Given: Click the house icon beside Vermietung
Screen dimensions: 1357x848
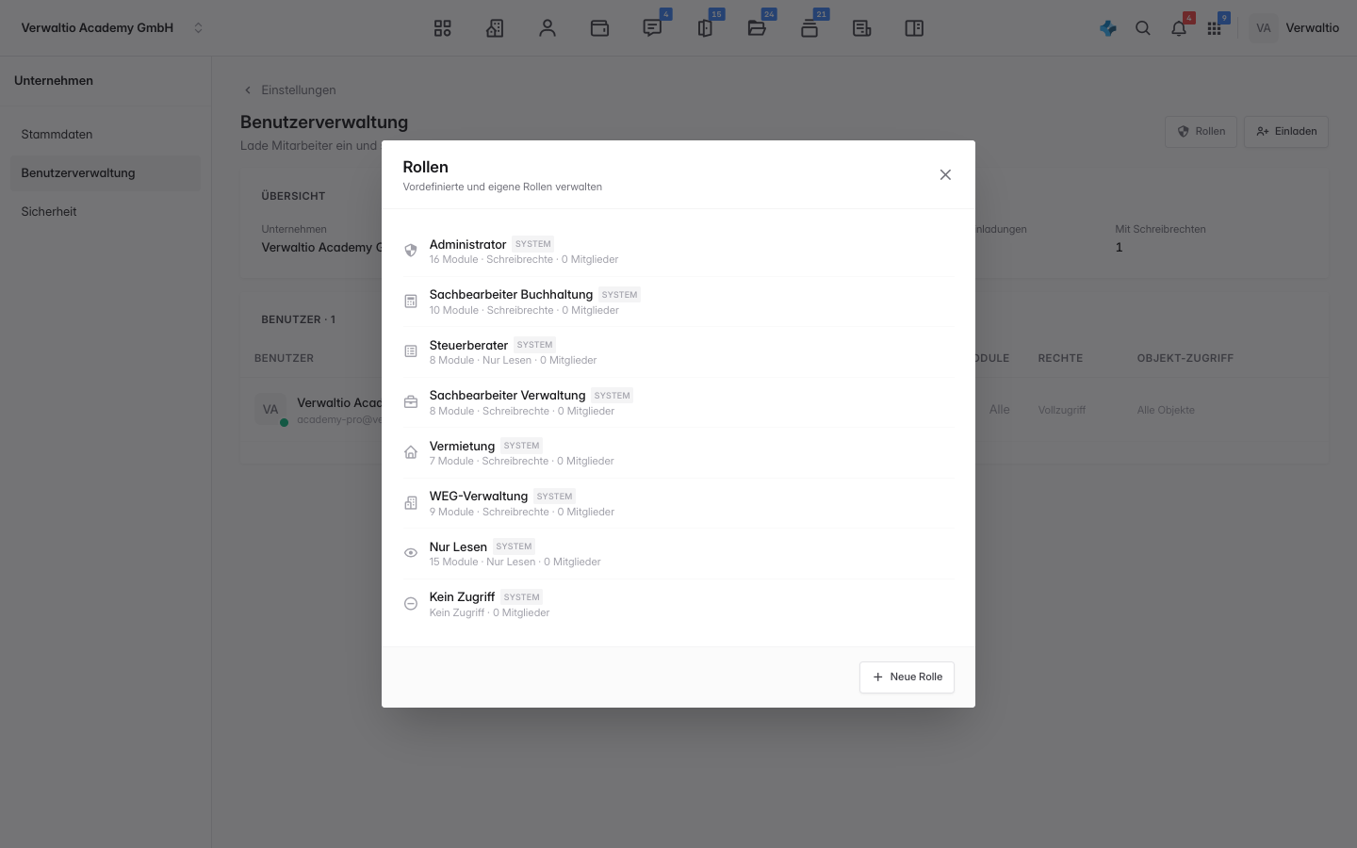Looking at the screenshot, I should click(x=411, y=452).
